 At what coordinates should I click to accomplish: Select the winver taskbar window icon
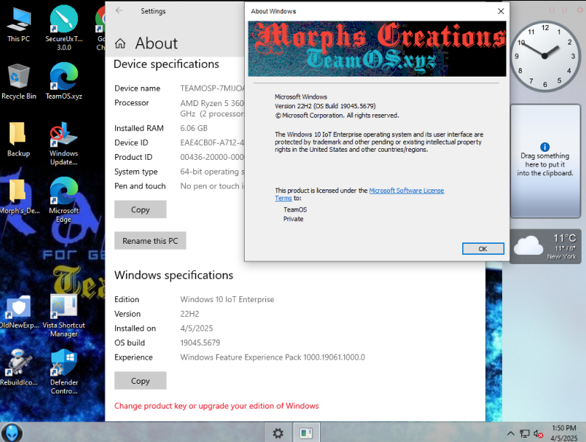(x=306, y=433)
